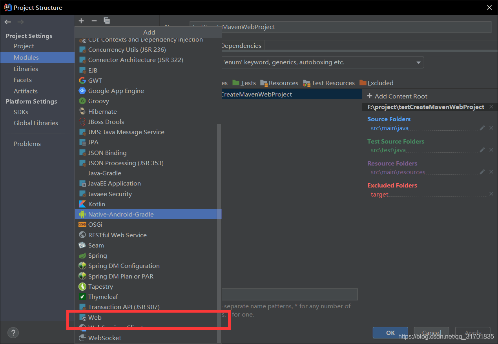498x344 pixels.
Task: Select Concurrency Utils (JSR 236)
Action: point(148,49)
